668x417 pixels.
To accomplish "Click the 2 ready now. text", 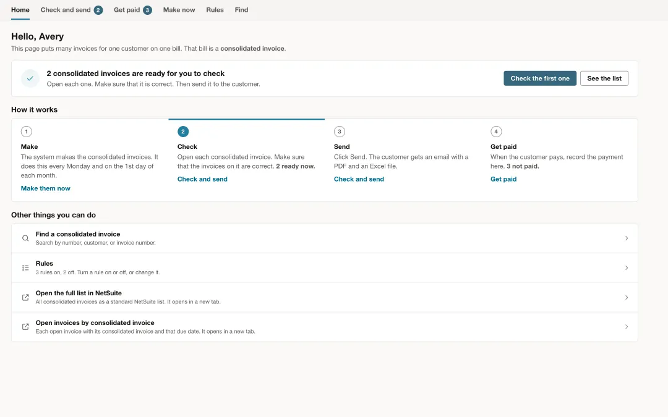I will pos(295,166).
